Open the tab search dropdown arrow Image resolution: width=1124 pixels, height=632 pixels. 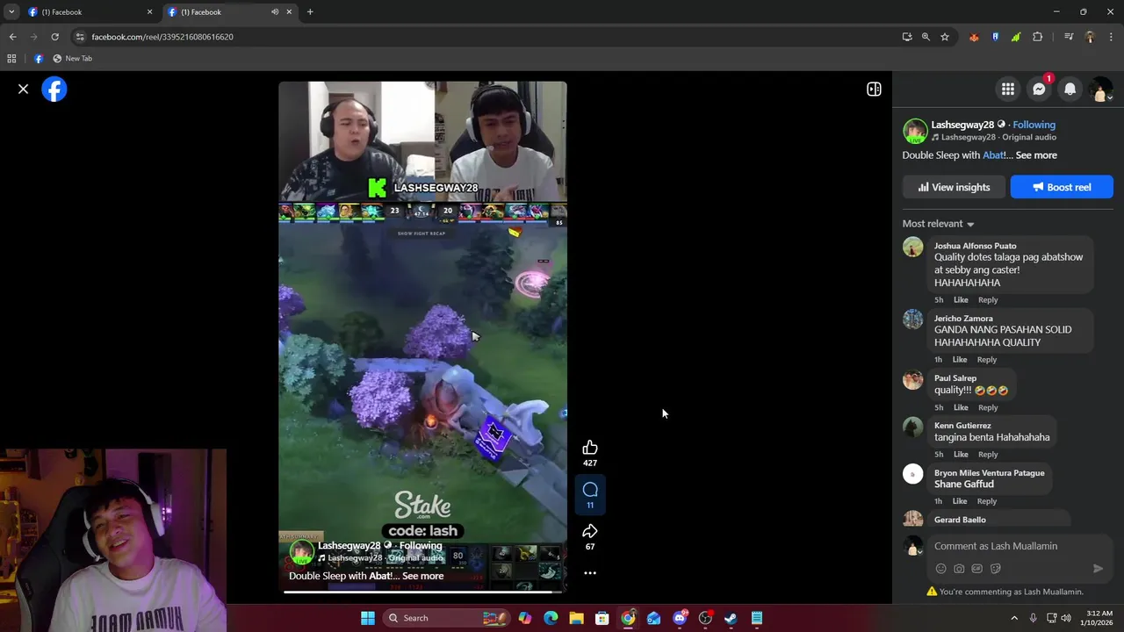click(x=11, y=12)
